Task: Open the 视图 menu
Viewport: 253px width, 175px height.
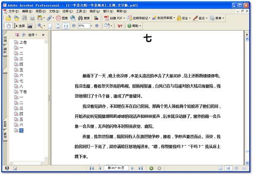Action: click(x=40, y=11)
